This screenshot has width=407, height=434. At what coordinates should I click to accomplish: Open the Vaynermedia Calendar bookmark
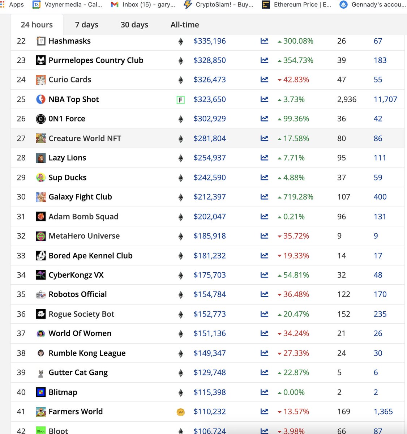[68, 5]
